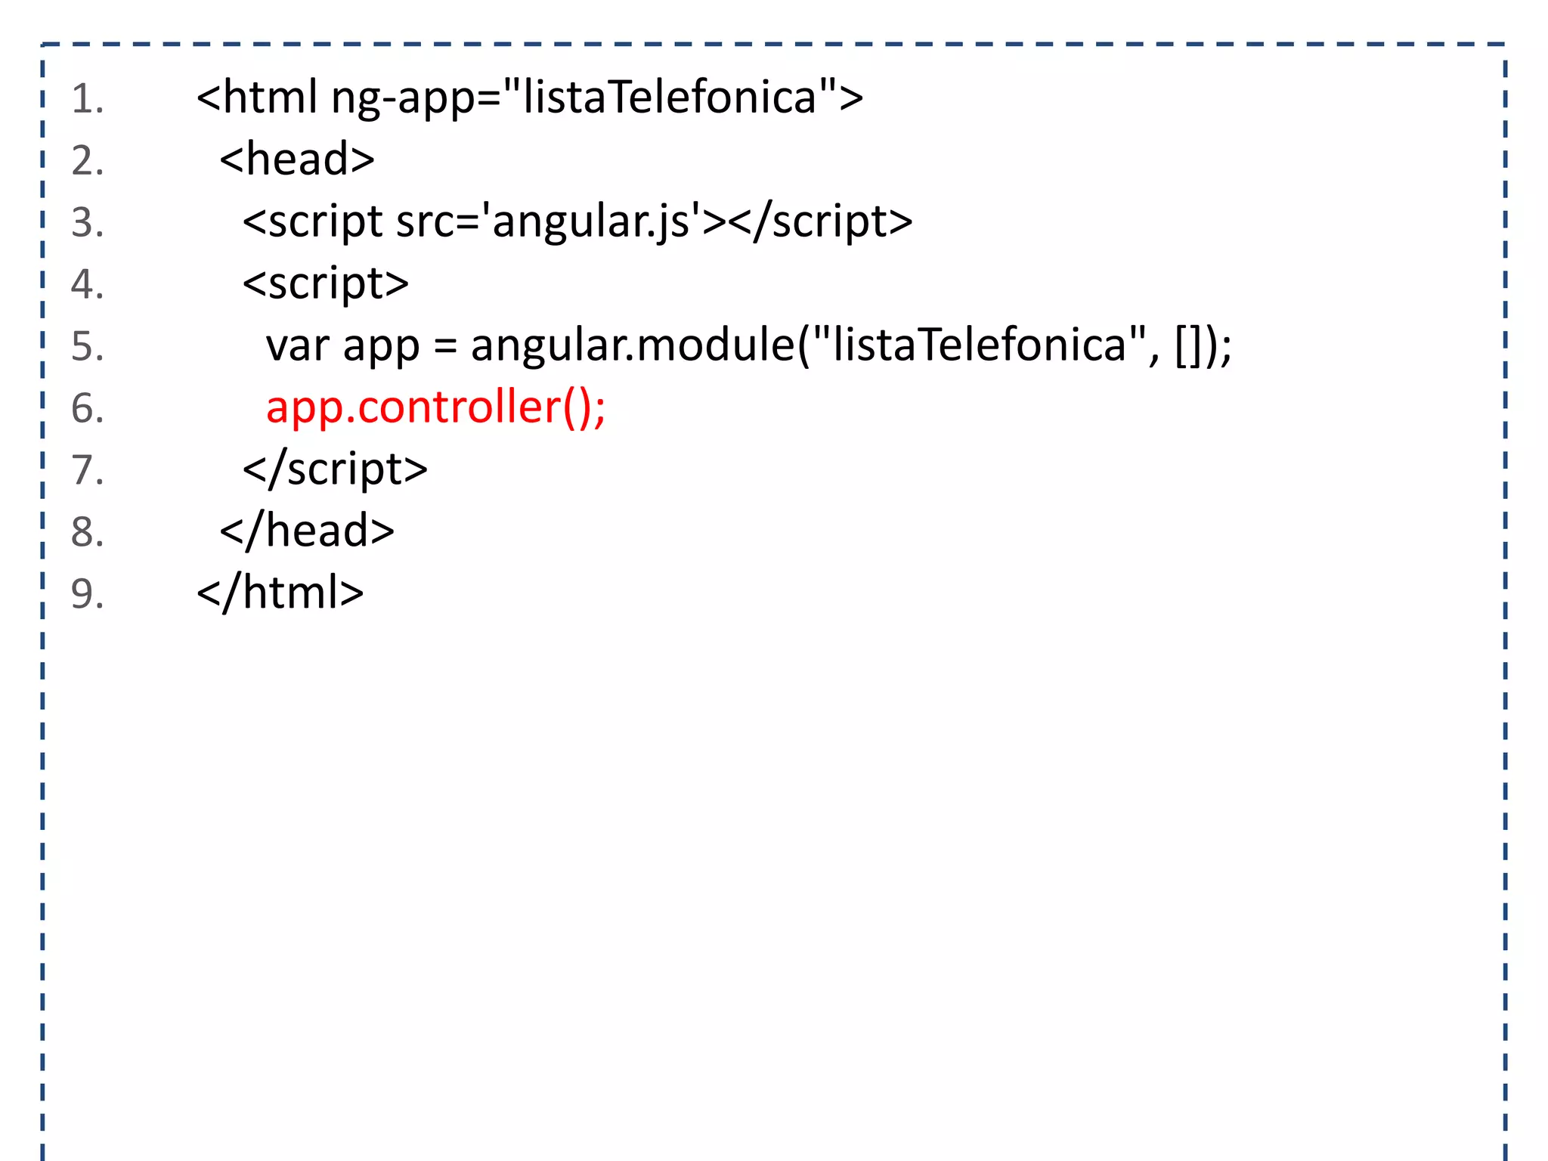
Task: Click the closing '</script>' tag on line 7
Action: (335, 470)
